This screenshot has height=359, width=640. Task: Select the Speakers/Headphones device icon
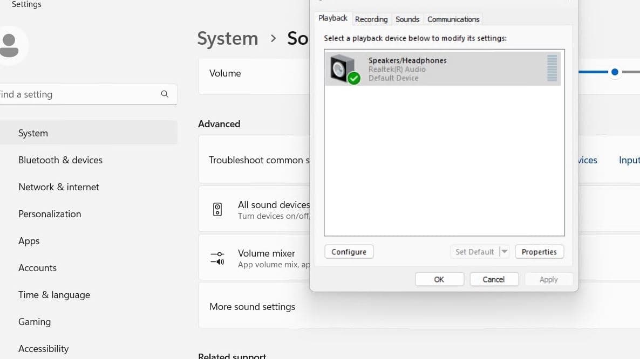pos(344,70)
